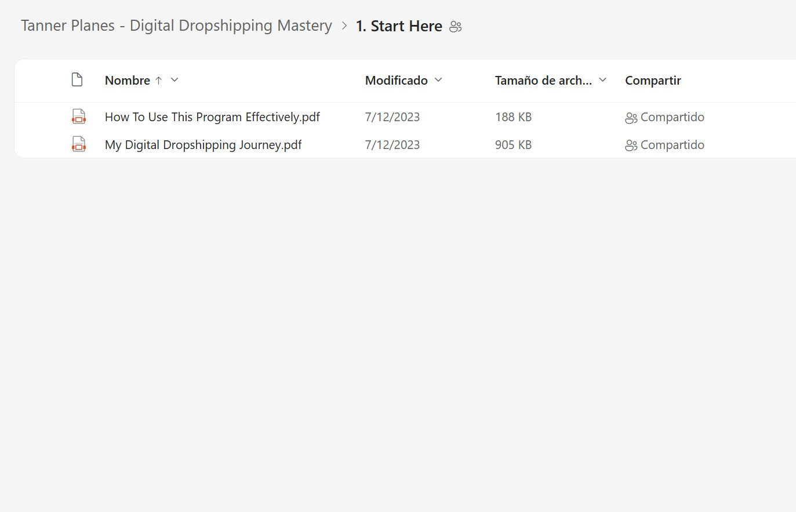Image resolution: width=796 pixels, height=512 pixels.
Task: Click the 1. Start Here breadcrumb title
Action: click(399, 26)
